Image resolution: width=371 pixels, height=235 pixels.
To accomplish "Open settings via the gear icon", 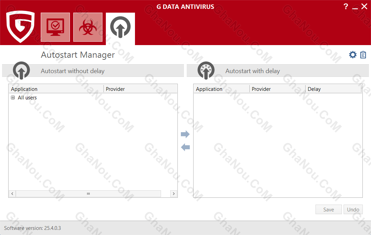I will click(x=353, y=55).
